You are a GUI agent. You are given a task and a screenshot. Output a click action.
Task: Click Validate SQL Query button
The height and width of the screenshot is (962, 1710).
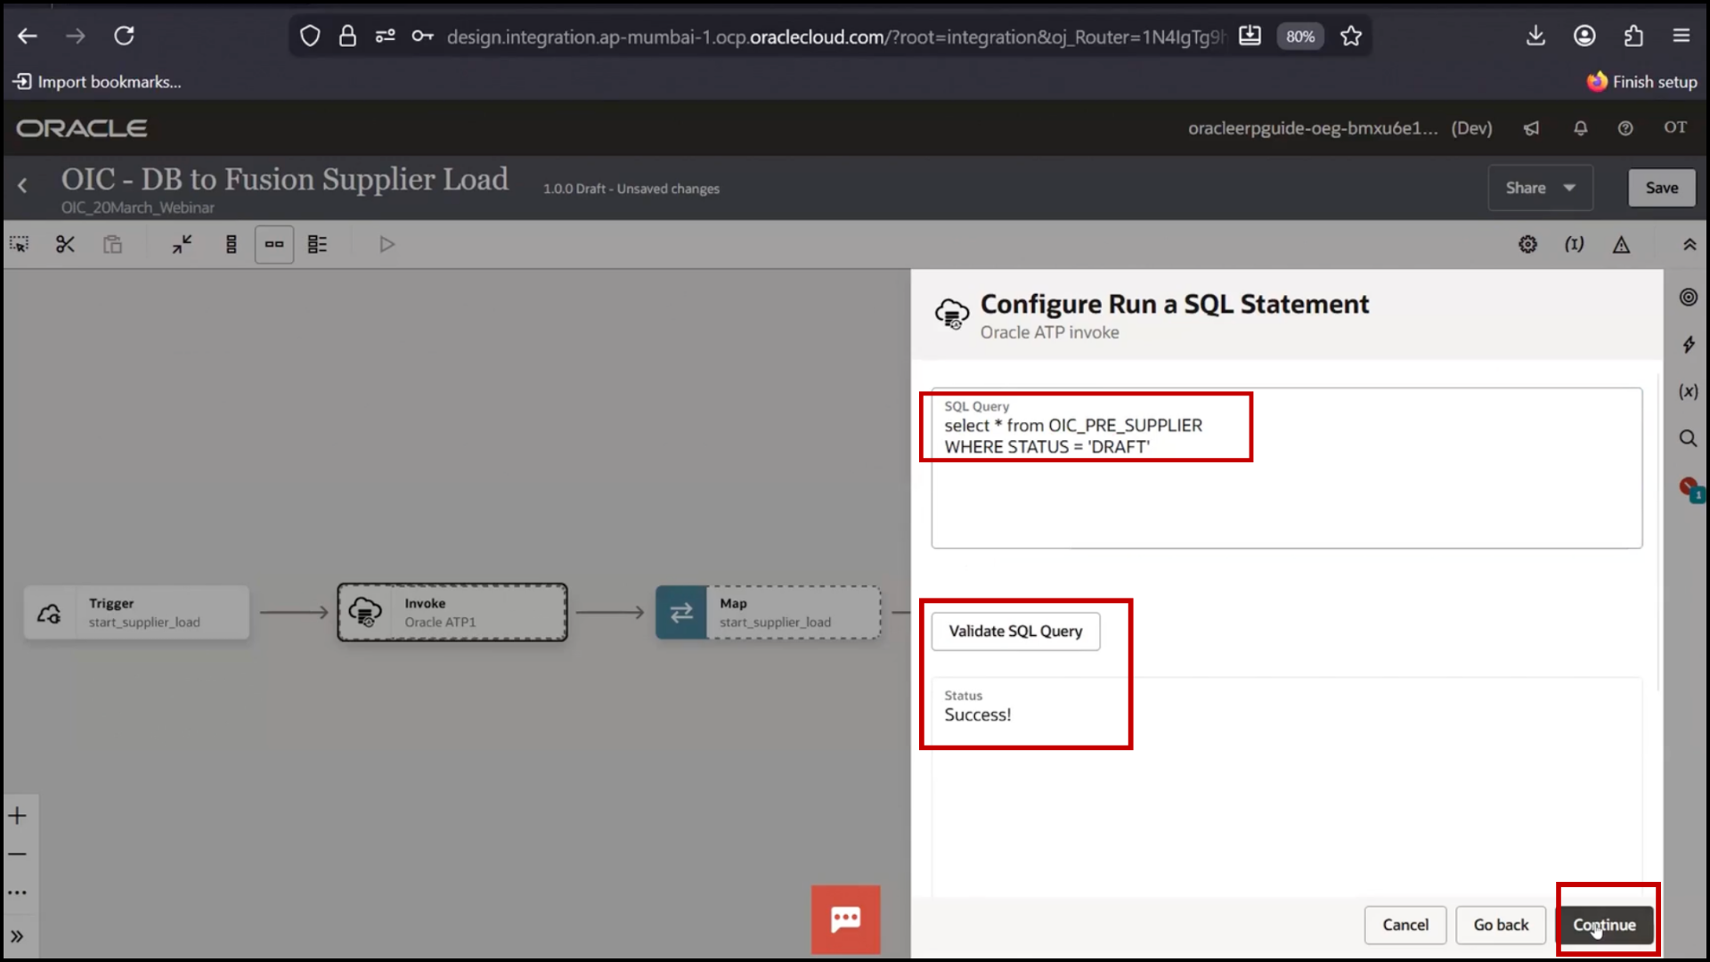1015,632
